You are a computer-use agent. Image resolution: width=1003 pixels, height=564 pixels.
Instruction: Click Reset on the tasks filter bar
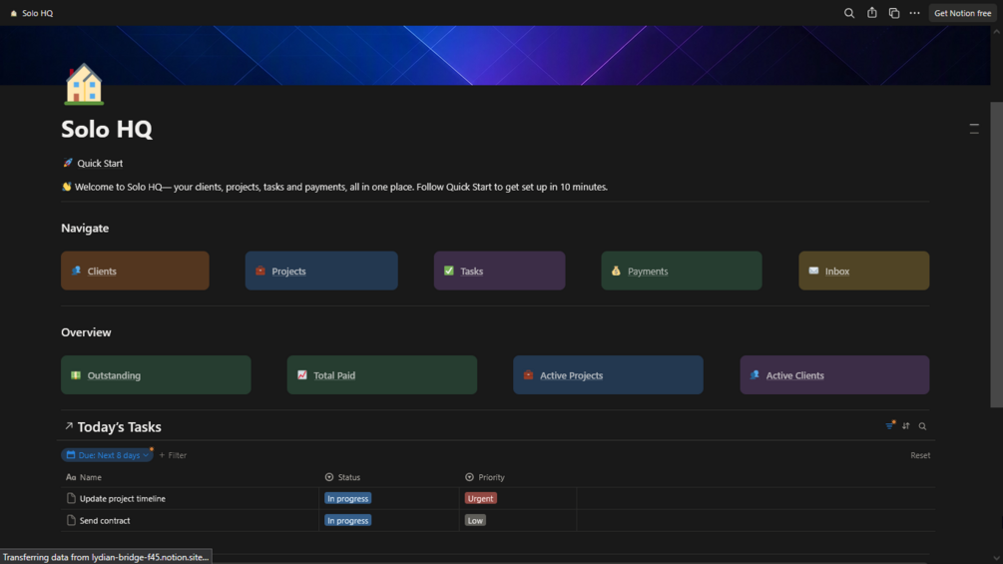(920, 455)
